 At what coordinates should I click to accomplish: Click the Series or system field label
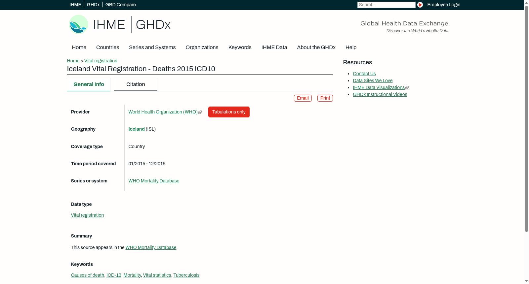[89, 181]
